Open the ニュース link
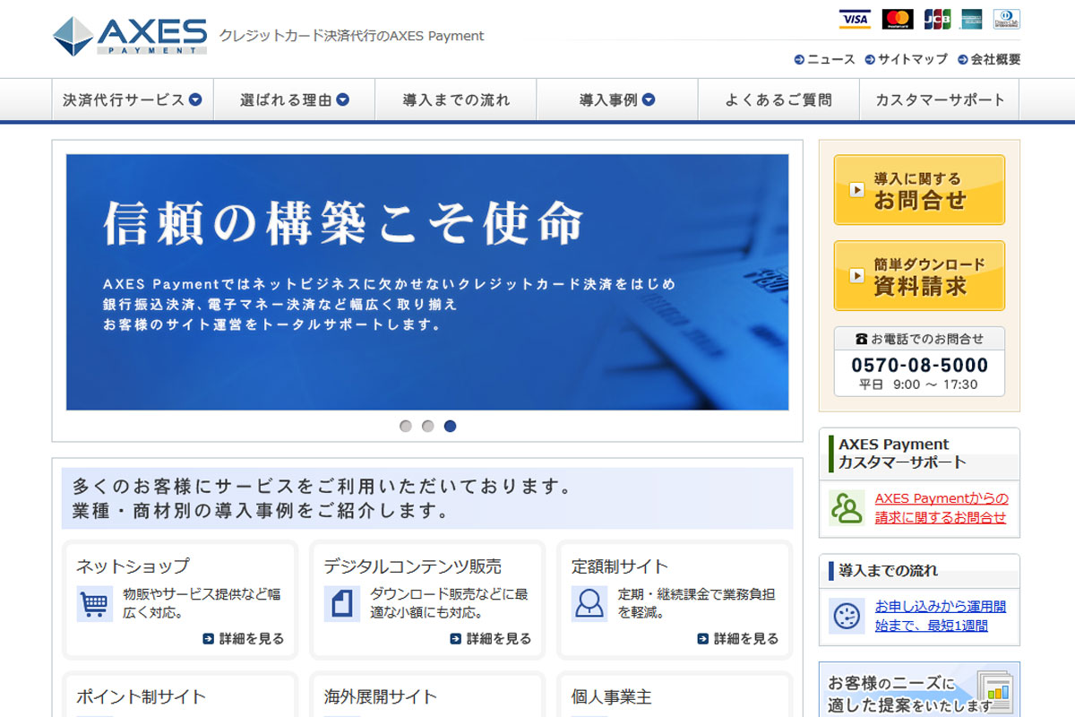This screenshot has height=717, width=1075. 831,60
